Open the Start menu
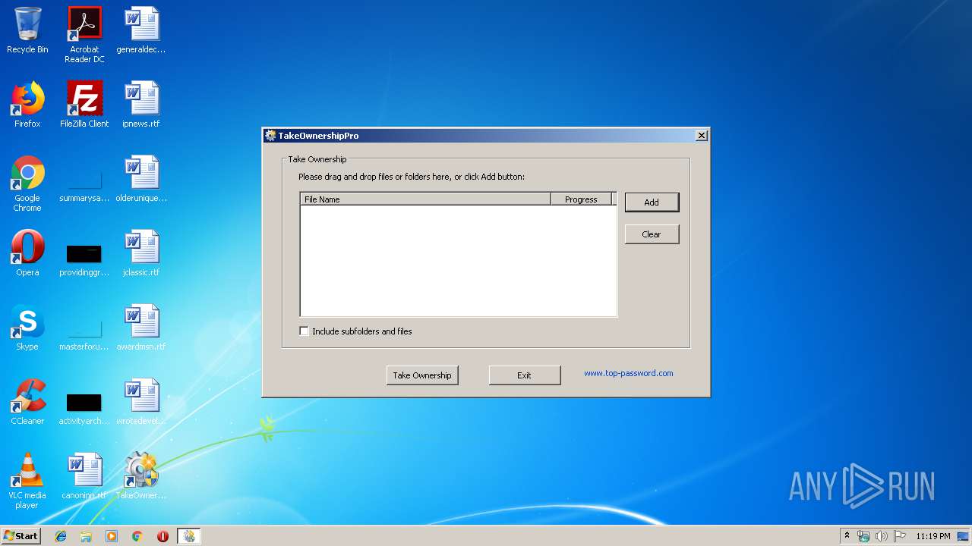 (x=21, y=536)
